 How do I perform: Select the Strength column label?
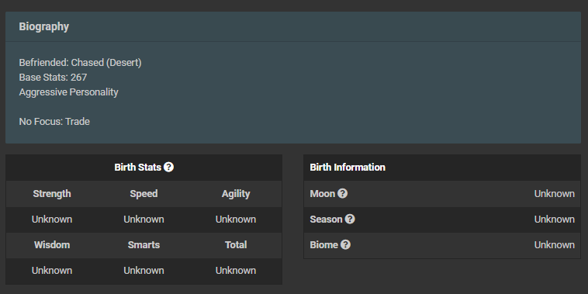click(52, 193)
